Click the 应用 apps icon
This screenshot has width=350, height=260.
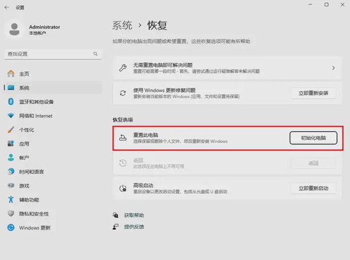pyautogui.click(x=11, y=144)
